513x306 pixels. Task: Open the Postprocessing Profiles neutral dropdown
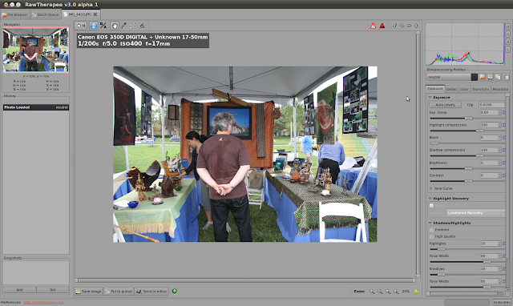pyautogui.click(x=452, y=77)
